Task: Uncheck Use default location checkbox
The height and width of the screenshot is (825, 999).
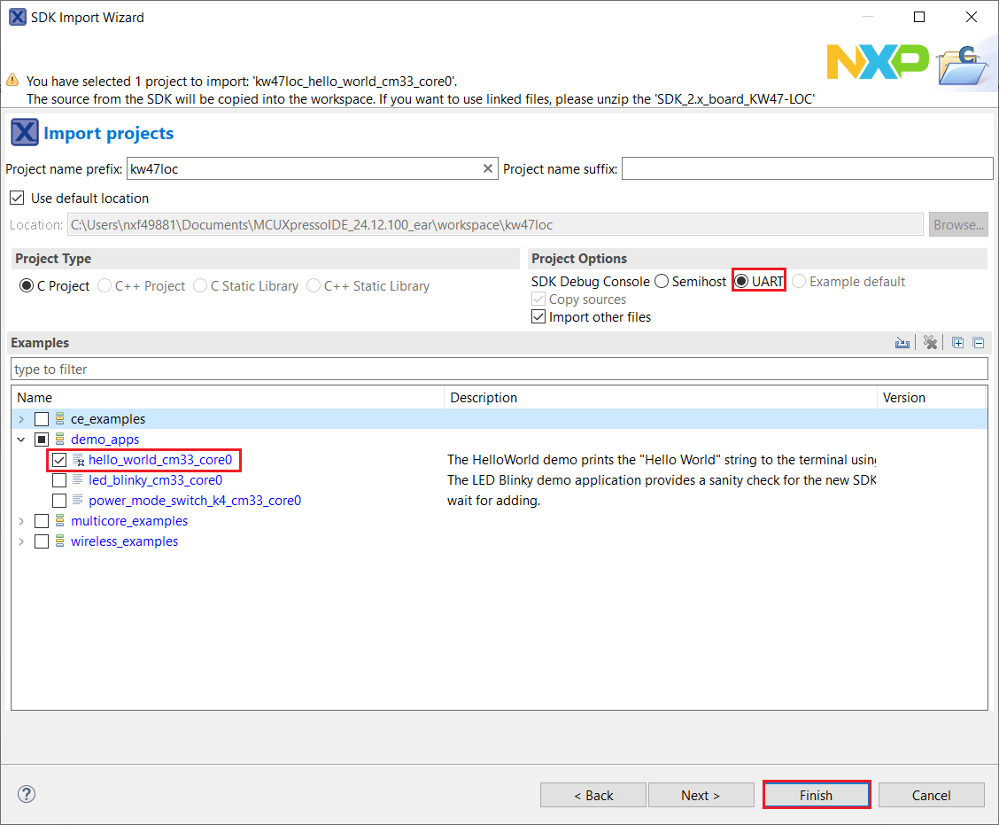Action: pos(17,198)
